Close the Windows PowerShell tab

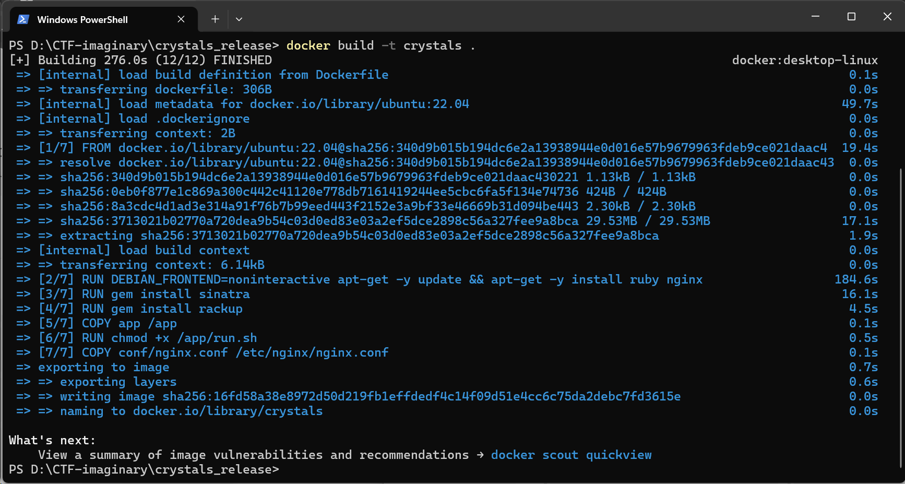point(181,19)
